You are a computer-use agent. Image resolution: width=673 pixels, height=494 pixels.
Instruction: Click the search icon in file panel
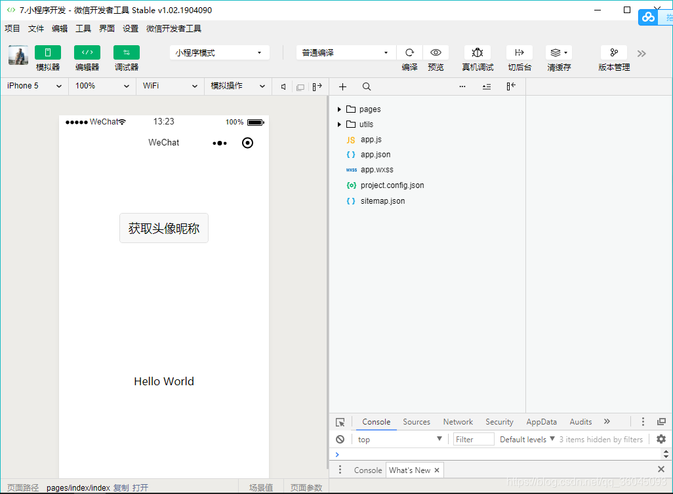pos(367,86)
